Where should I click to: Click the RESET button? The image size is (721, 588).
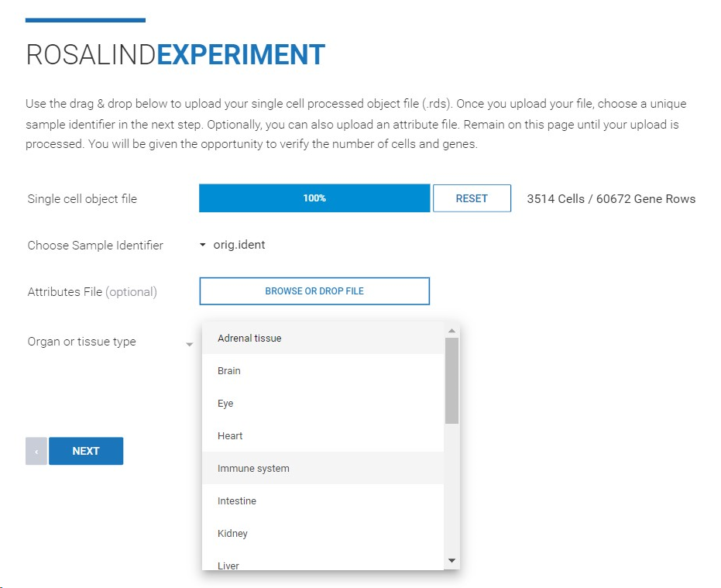coord(472,198)
